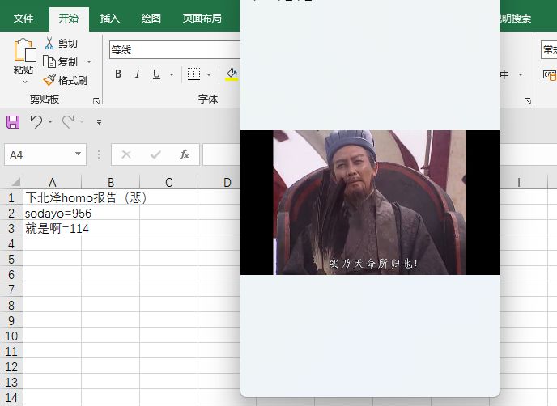Apply yellow fill color bucket
Image resolution: width=557 pixels, height=406 pixels.
pyautogui.click(x=232, y=74)
